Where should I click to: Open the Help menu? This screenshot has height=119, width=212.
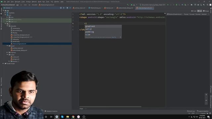pyautogui.click(x=62, y=2)
